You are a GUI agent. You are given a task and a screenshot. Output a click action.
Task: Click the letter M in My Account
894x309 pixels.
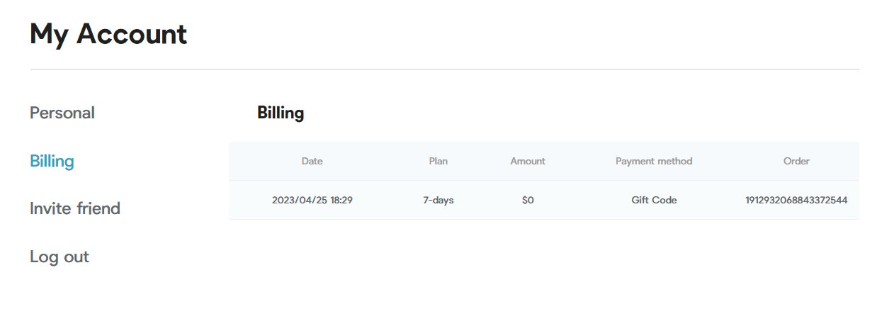coord(44,34)
